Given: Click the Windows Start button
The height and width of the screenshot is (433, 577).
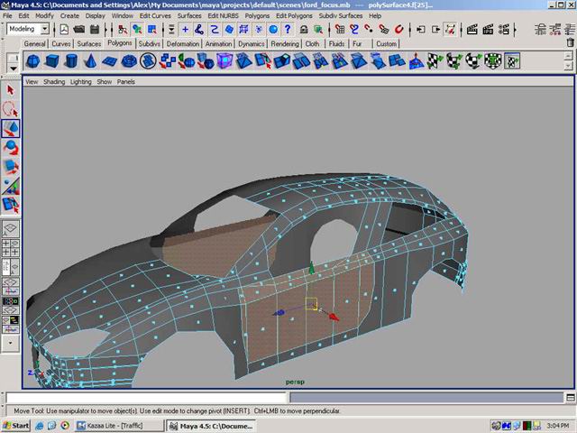Looking at the screenshot, I should coord(16,425).
